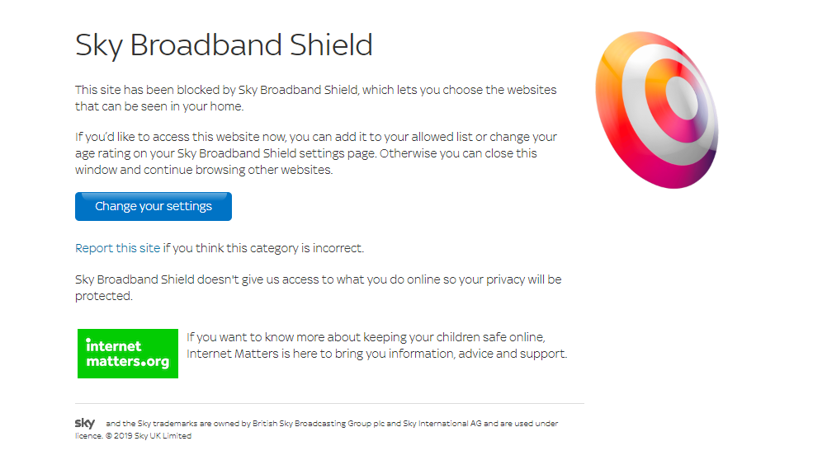This screenshot has width=827, height=474.
Task: Click 'matters.org' text inside the green logo
Action: [128, 362]
